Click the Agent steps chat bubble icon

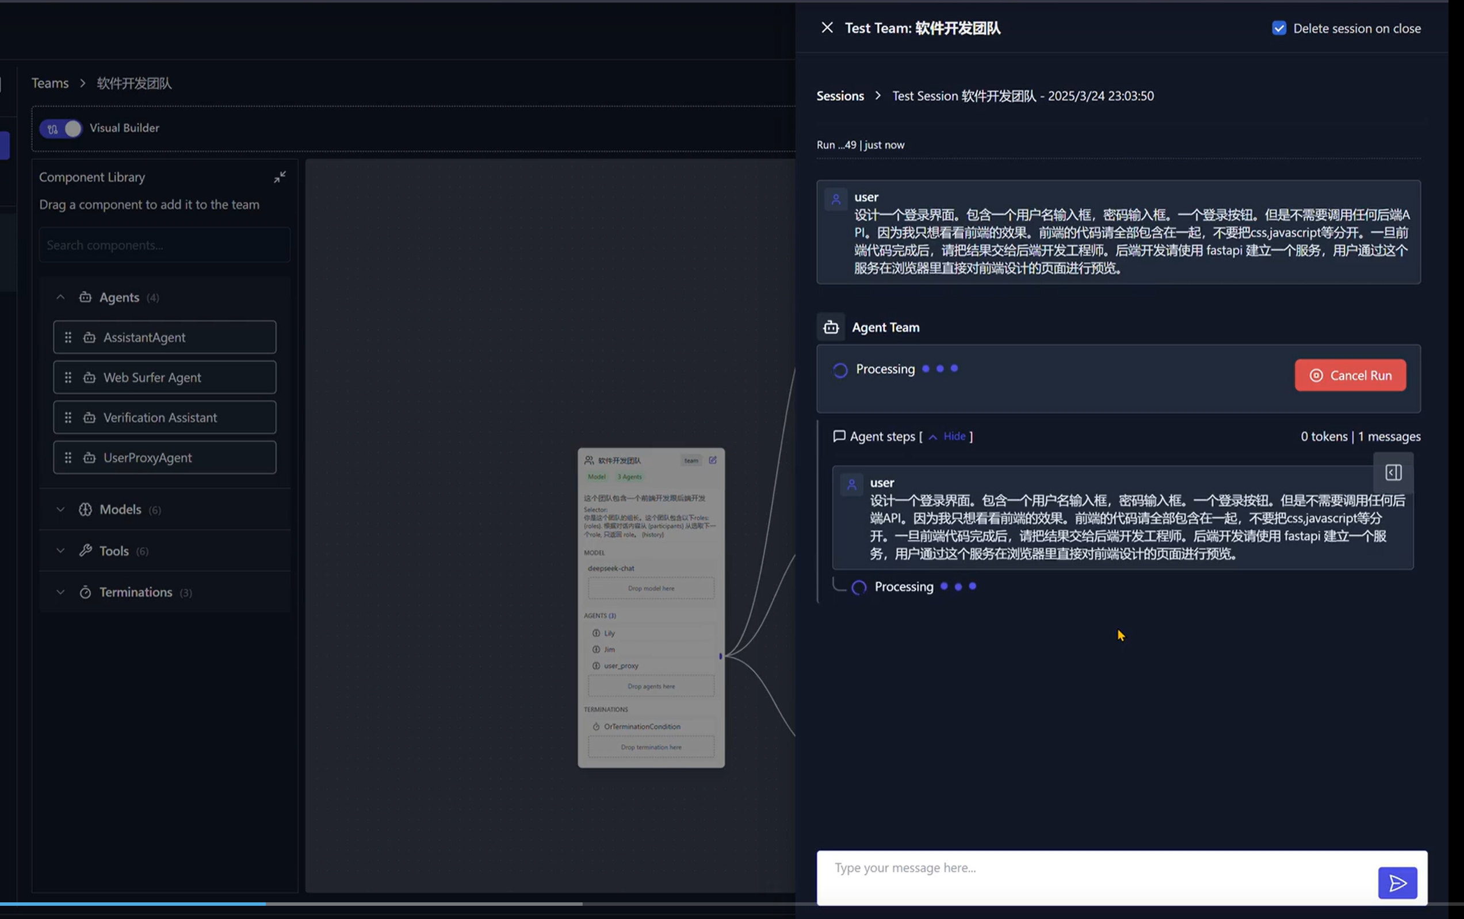(x=839, y=436)
